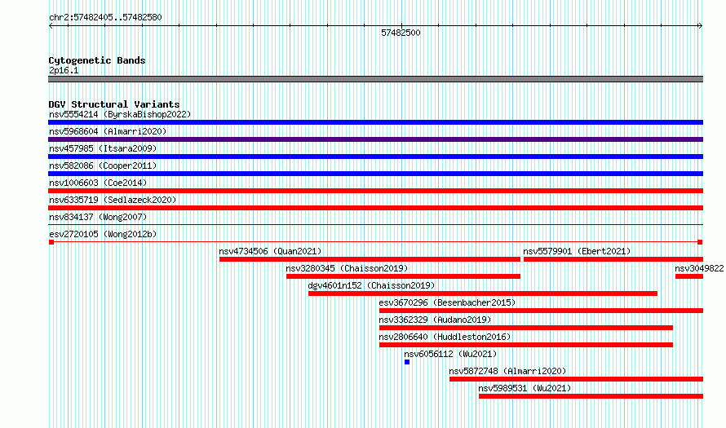
Task: Click the short red nsv3049822 bar
Action: click(x=689, y=276)
